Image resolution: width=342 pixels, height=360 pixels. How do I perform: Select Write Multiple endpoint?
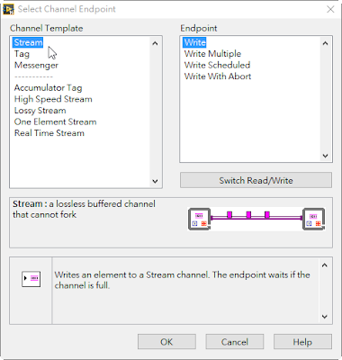click(212, 54)
